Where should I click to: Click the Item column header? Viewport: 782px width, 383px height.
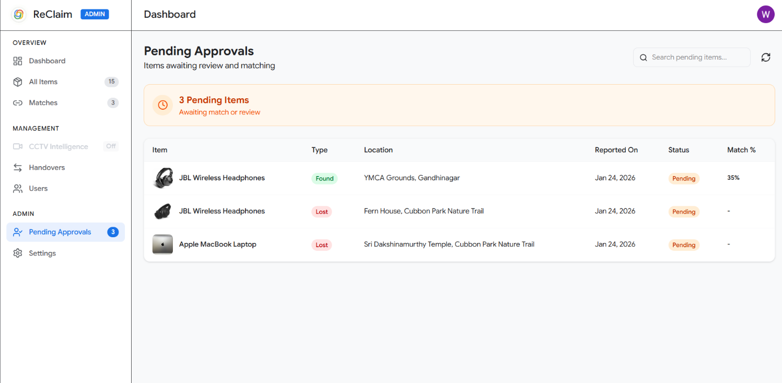(160, 150)
